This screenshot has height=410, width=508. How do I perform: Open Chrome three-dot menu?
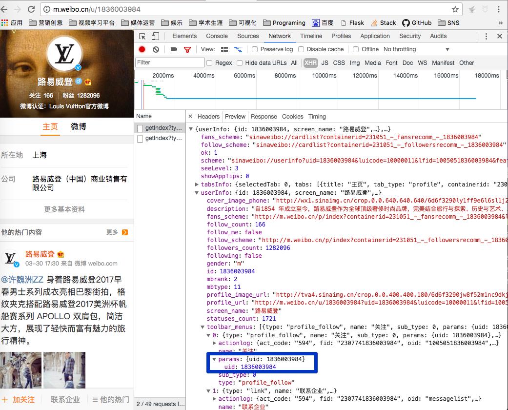[x=499, y=9]
